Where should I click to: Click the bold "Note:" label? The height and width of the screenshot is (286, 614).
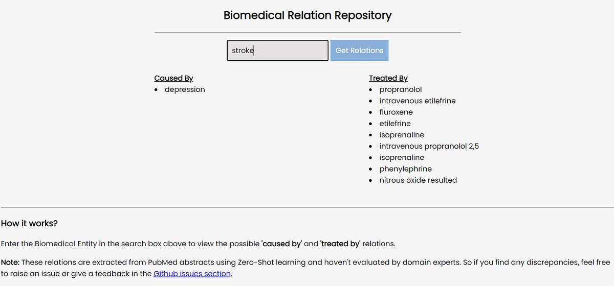click(10, 263)
